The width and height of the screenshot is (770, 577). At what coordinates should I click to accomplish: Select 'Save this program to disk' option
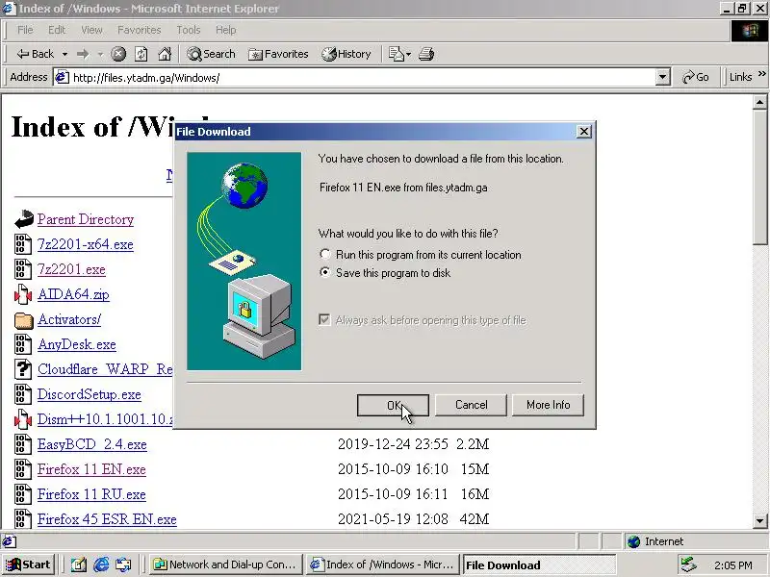[386, 273]
